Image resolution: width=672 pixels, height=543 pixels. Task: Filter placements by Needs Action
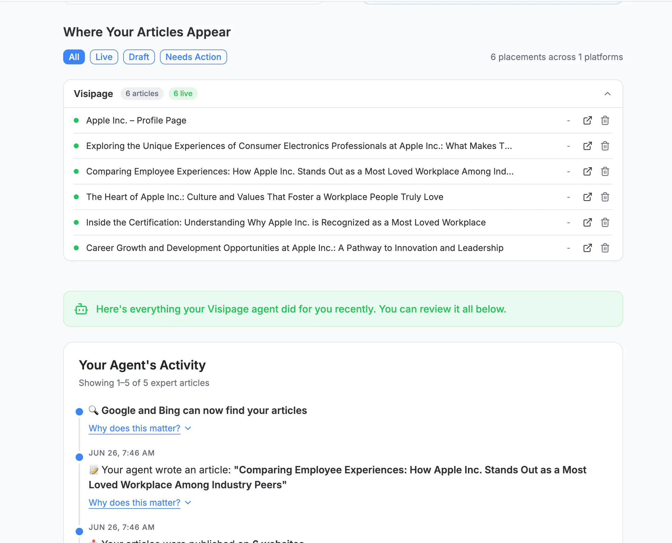click(193, 57)
